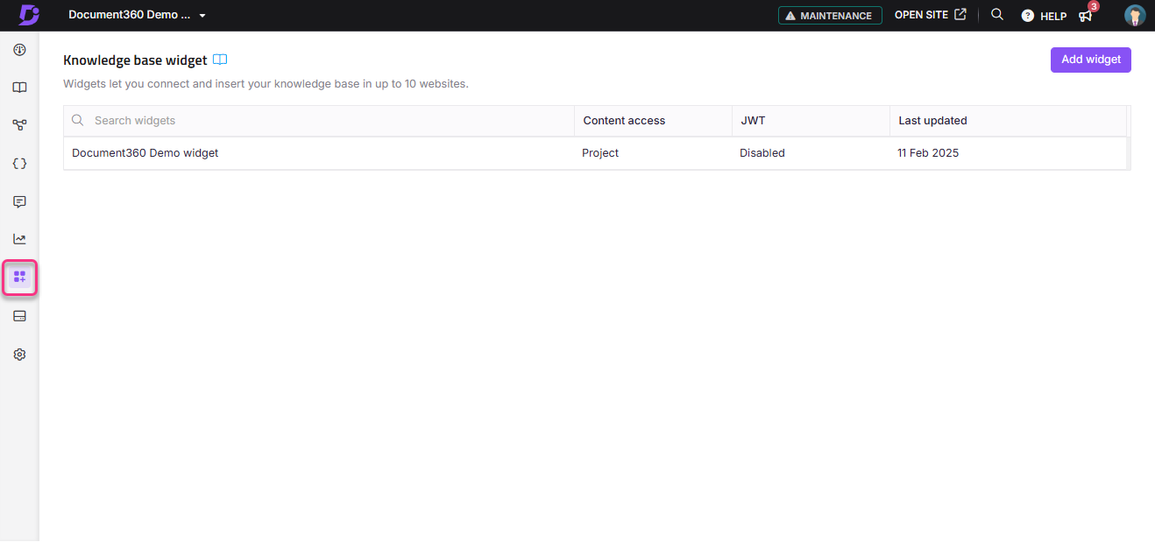Click the MAINTENANCE badge
Image resolution: width=1155 pixels, height=542 pixels.
point(830,16)
